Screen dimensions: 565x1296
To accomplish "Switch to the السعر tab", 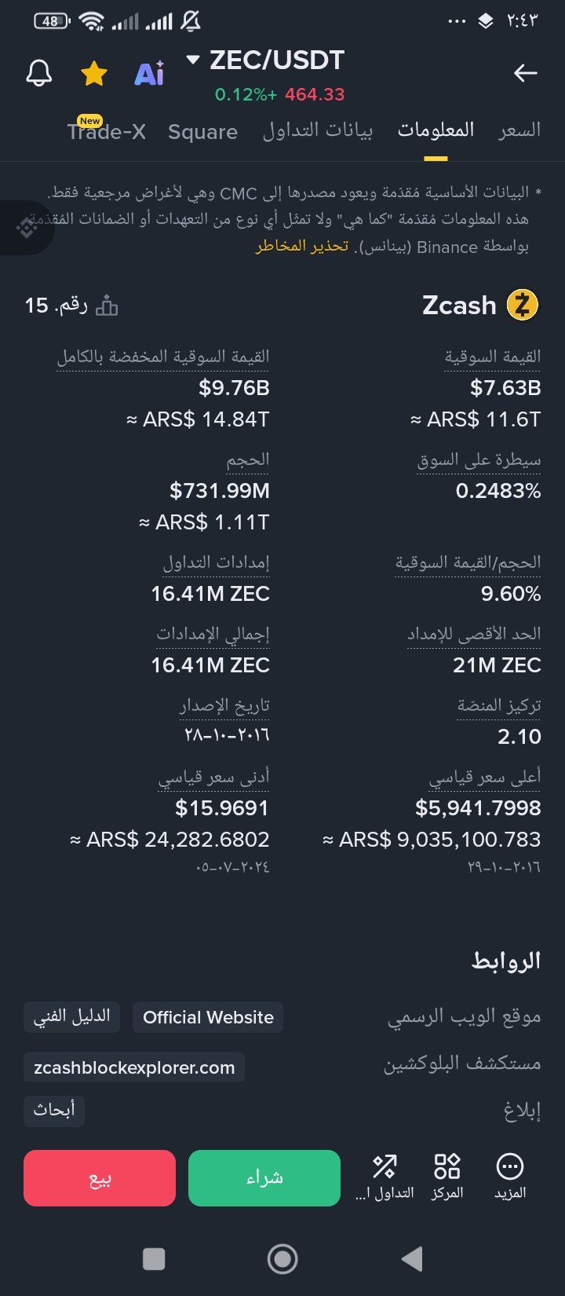I will (x=519, y=130).
